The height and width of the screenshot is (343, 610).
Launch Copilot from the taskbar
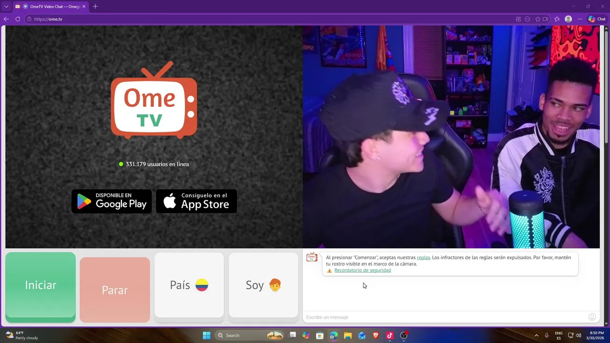(x=306, y=335)
